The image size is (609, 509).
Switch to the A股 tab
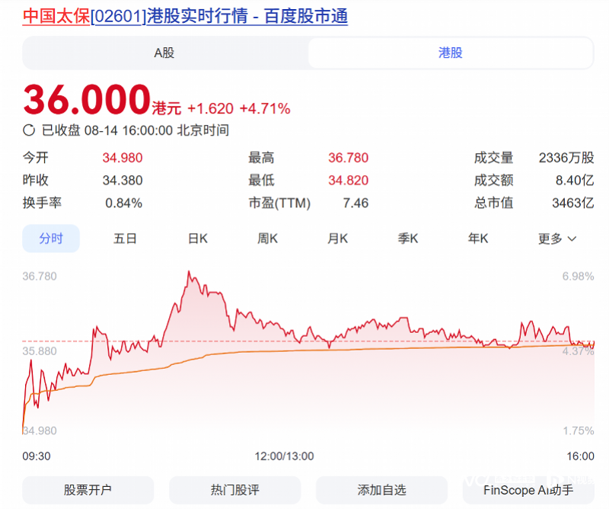164,53
